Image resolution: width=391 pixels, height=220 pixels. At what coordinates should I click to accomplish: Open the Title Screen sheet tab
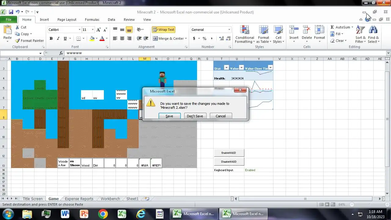pos(33,199)
